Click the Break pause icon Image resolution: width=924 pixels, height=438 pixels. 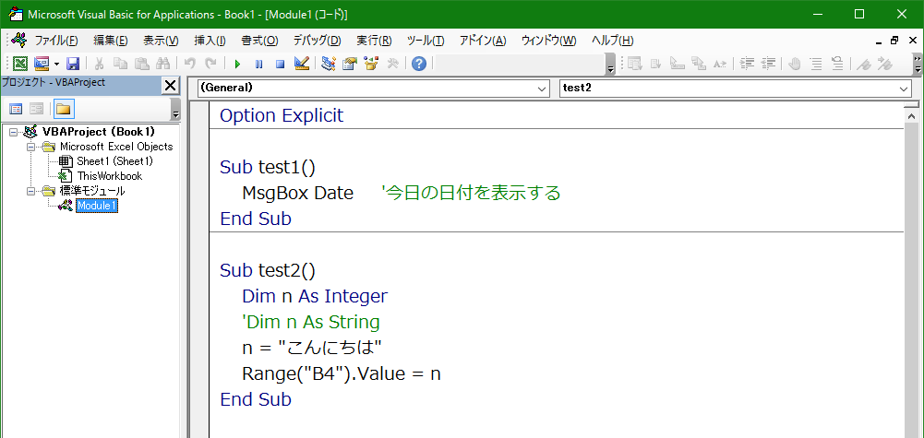258,64
